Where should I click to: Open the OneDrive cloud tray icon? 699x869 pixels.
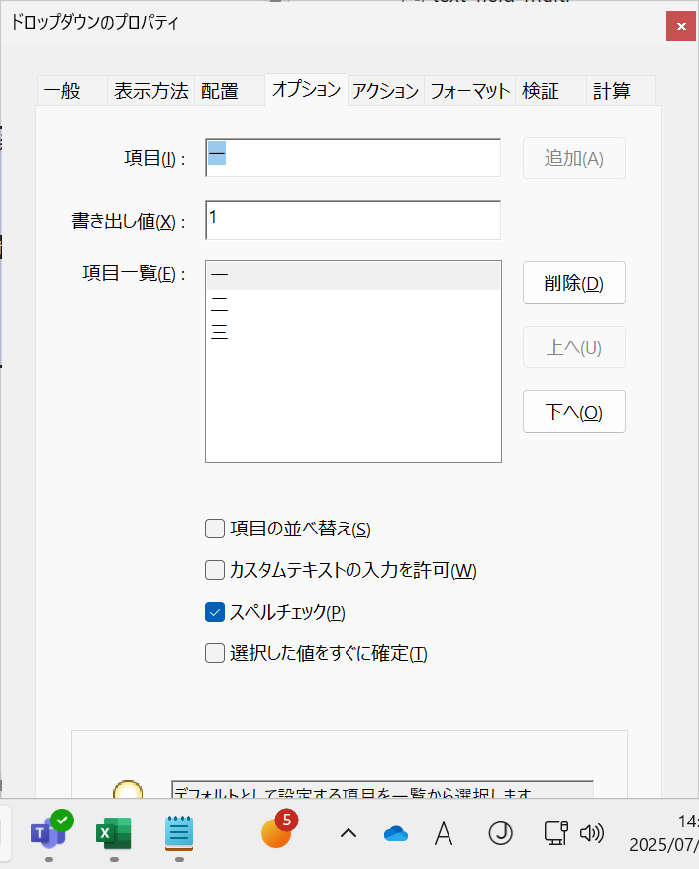coord(396,833)
